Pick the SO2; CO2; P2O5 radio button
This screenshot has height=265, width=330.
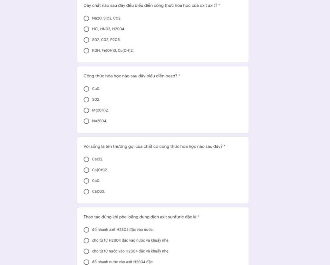86,40
